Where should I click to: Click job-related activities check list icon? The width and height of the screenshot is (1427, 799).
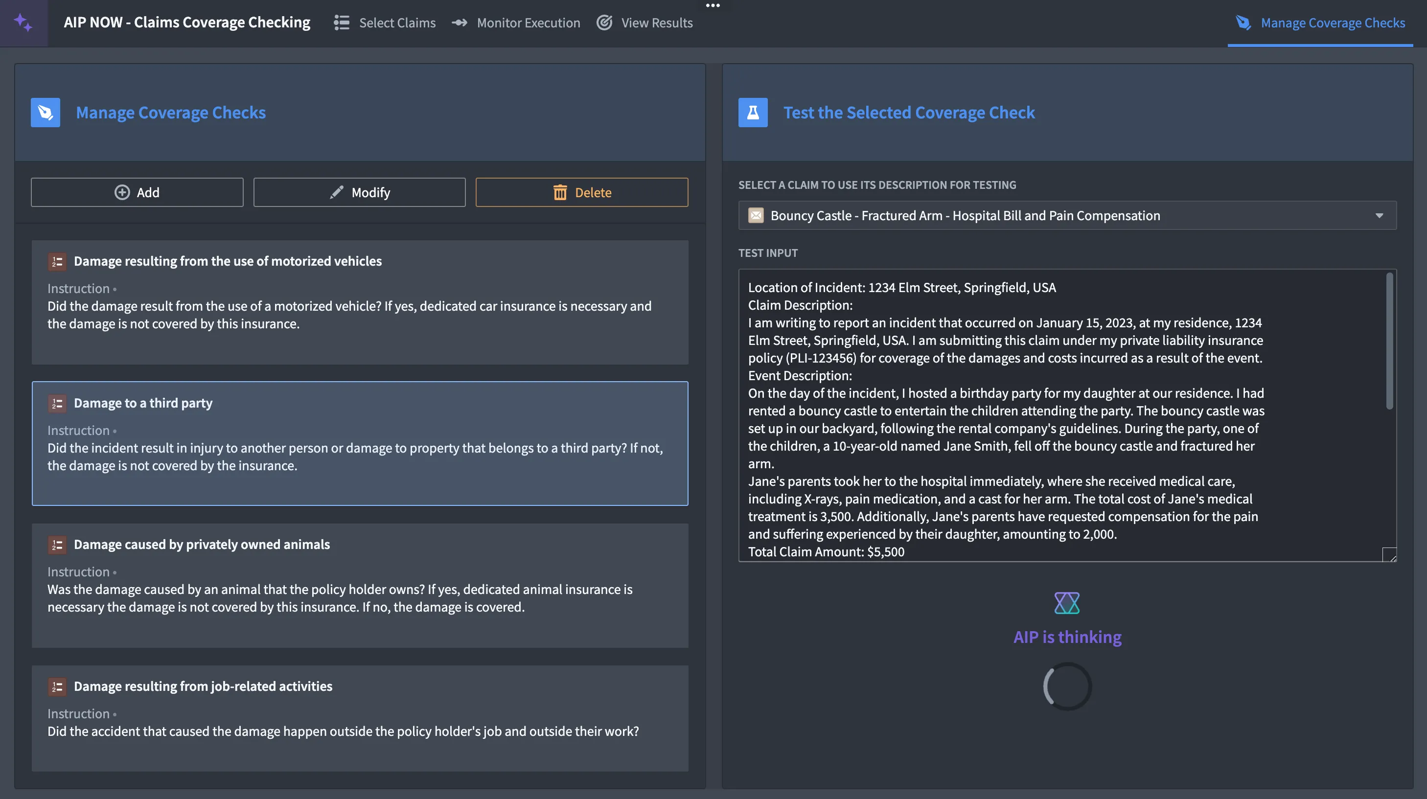coord(57,686)
